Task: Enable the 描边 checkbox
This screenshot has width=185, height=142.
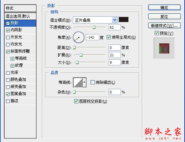Action: coord(8,101)
